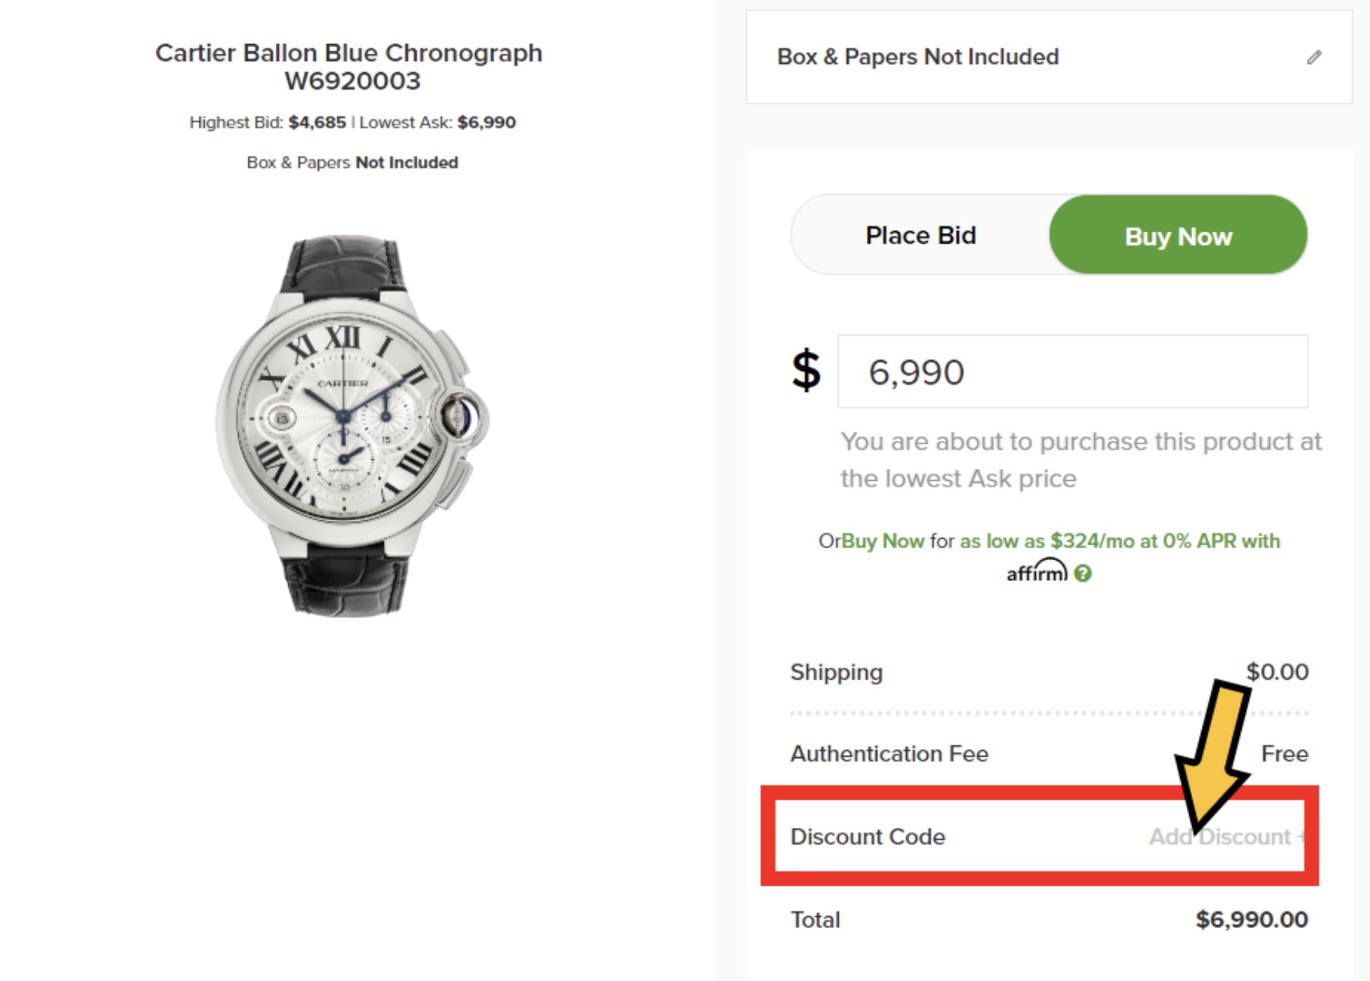Image resolution: width=1370 pixels, height=981 pixels.
Task: Click the Lowest Ask $6,990 value
Action: click(486, 123)
